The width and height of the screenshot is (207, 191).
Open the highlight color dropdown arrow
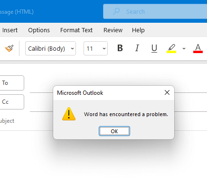click(x=184, y=48)
